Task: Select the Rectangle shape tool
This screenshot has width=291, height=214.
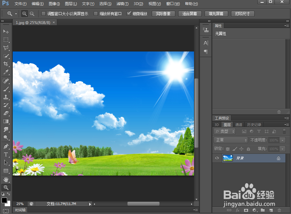Action: coord(6,171)
